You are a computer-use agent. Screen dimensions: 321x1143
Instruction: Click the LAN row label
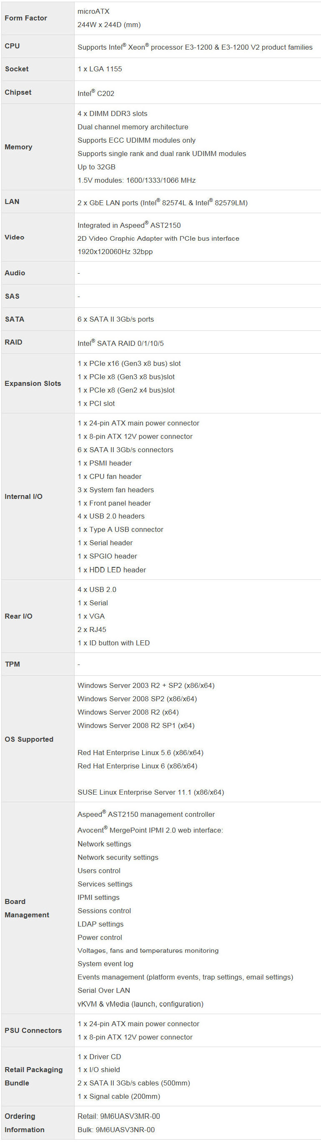click(x=12, y=201)
